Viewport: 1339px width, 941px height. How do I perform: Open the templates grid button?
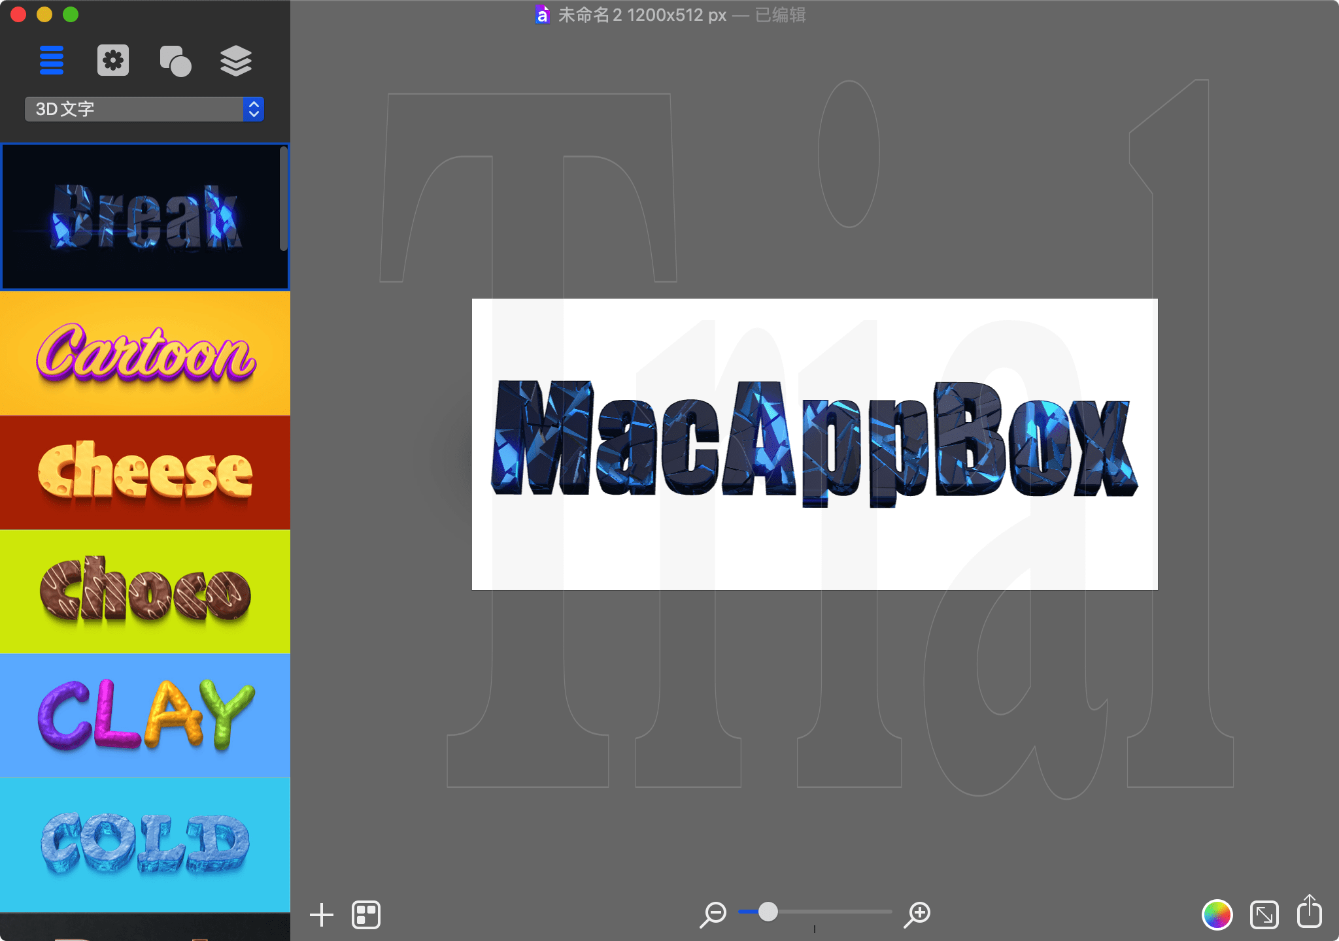[x=366, y=915]
